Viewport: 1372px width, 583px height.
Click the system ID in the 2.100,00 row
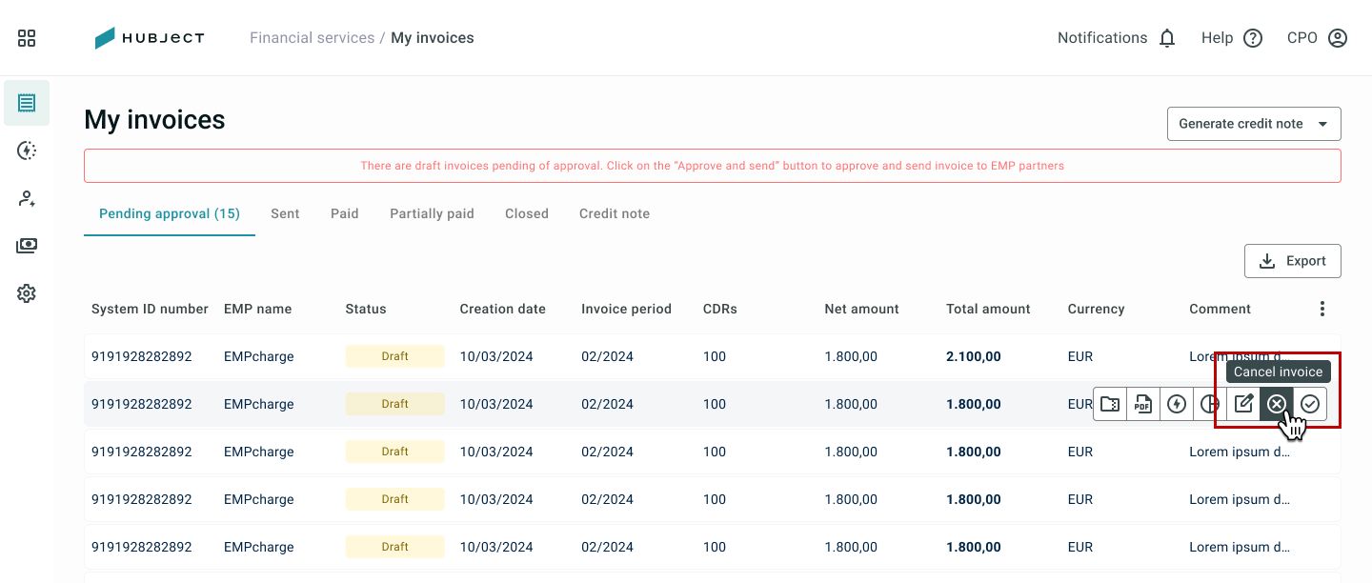(x=142, y=356)
